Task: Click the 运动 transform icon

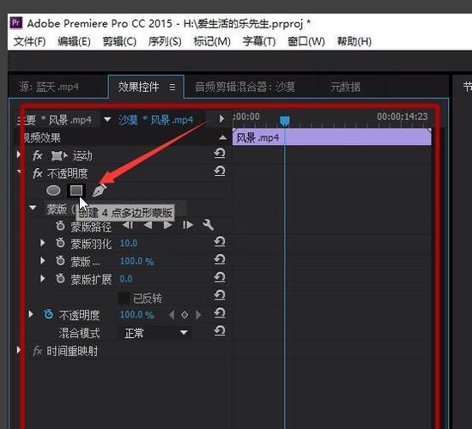Action: (59, 156)
